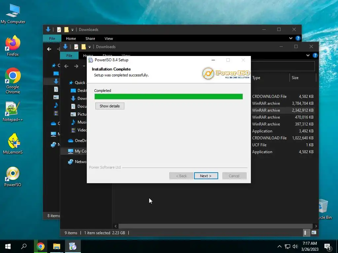Select Downloads in navigation pane
338x253 pixels.
pyautogui.click(x=79, y=98)
